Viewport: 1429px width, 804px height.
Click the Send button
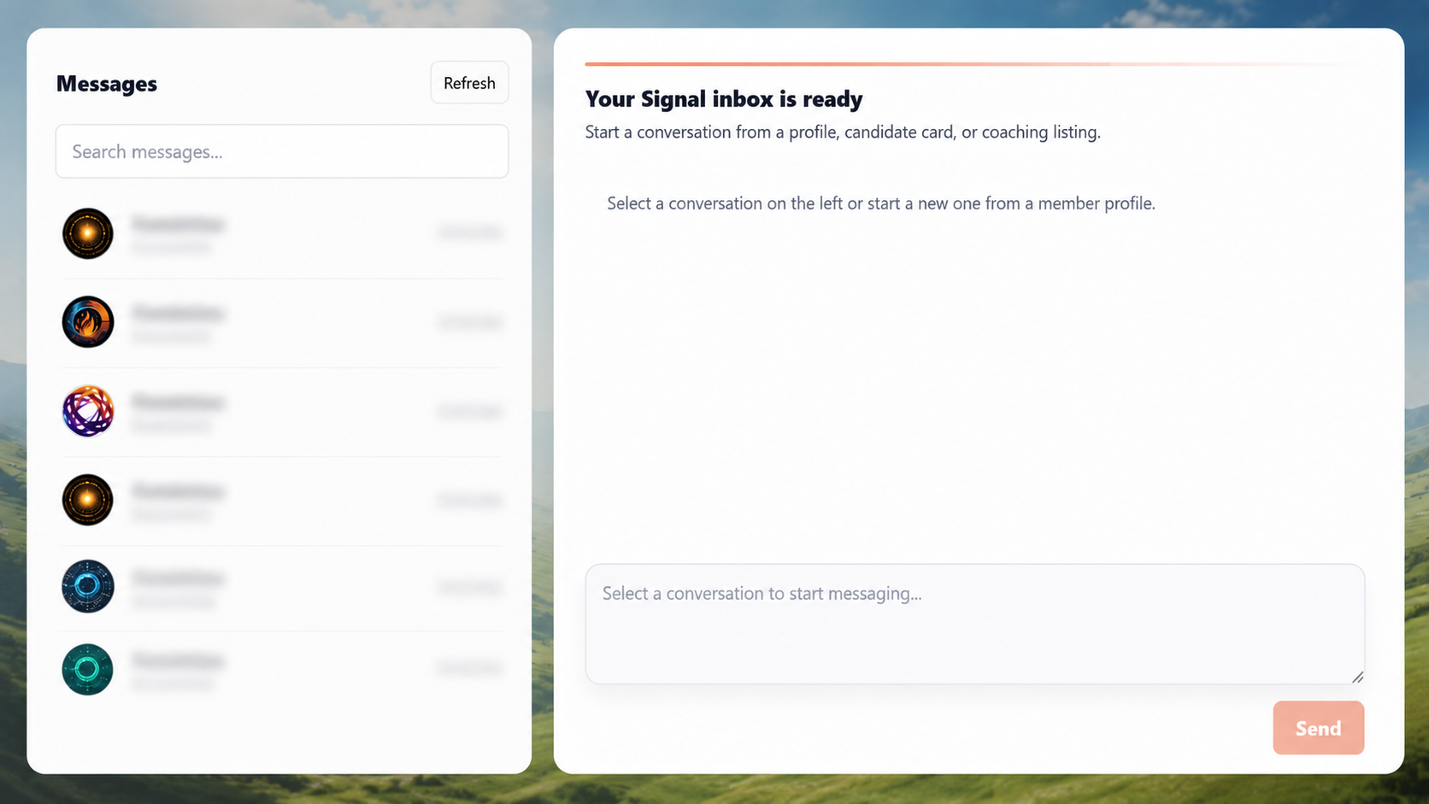(1318, 728)
